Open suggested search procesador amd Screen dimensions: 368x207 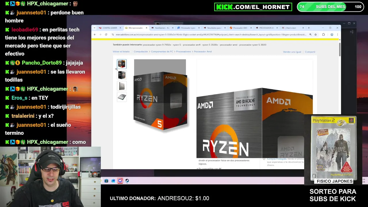point(229,45)
